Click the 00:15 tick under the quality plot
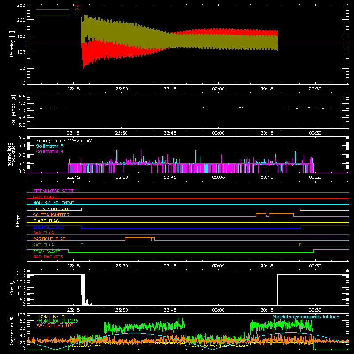354x354 pixels. pyautogui.click(x=267, y=310)
